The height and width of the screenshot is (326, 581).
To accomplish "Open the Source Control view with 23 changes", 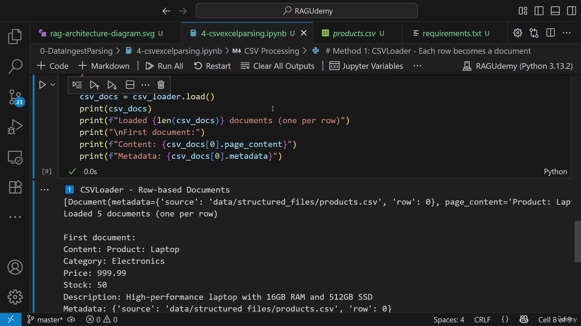I will [15, 97].
